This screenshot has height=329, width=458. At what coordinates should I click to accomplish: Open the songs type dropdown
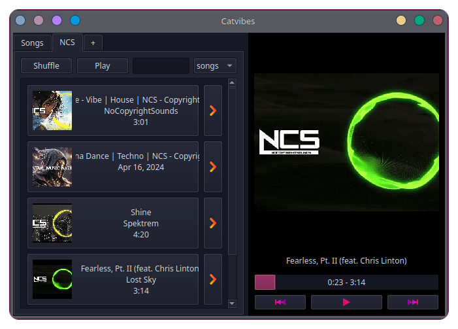[215, 66]
